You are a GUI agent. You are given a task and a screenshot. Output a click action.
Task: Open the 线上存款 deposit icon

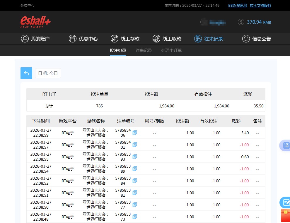114,38
